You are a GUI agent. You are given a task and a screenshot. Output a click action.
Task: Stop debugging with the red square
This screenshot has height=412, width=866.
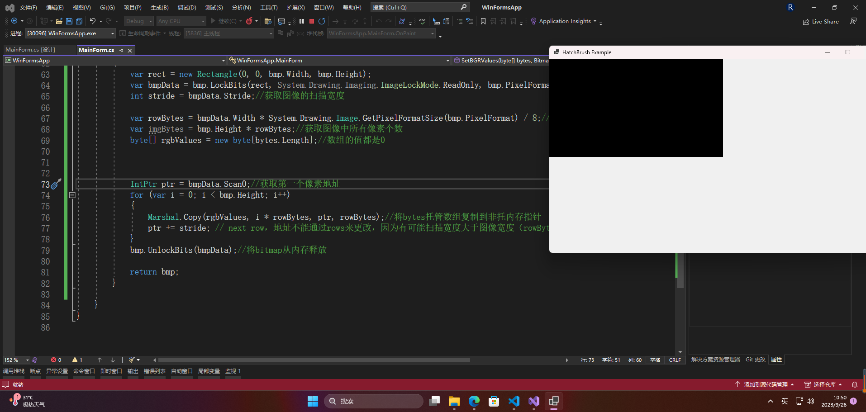coord(312,21)
